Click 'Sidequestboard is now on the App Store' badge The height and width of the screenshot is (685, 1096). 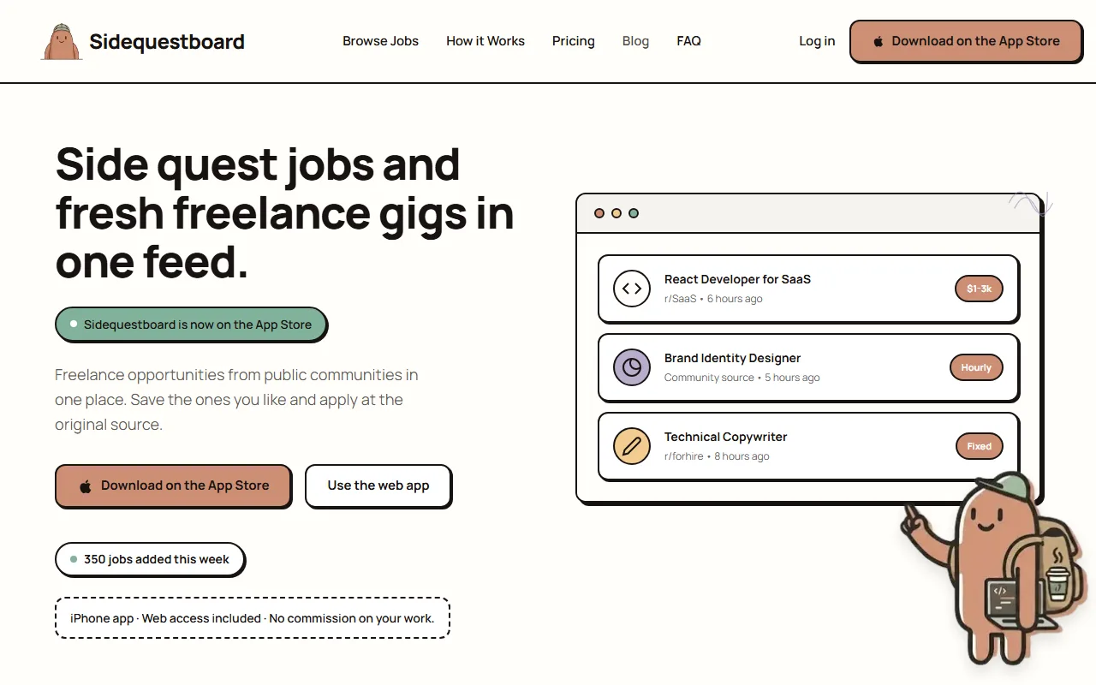tap(190, 325)
